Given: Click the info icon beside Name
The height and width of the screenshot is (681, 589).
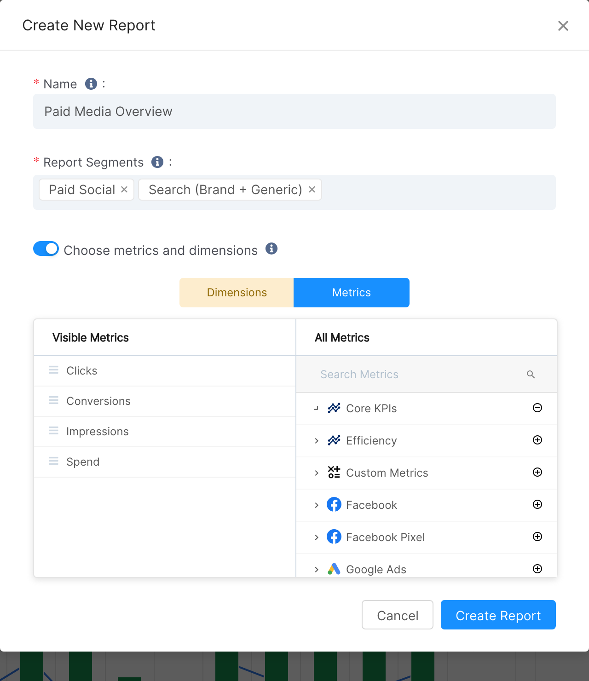Looking at the screenshot, I should tap(91, 84).
